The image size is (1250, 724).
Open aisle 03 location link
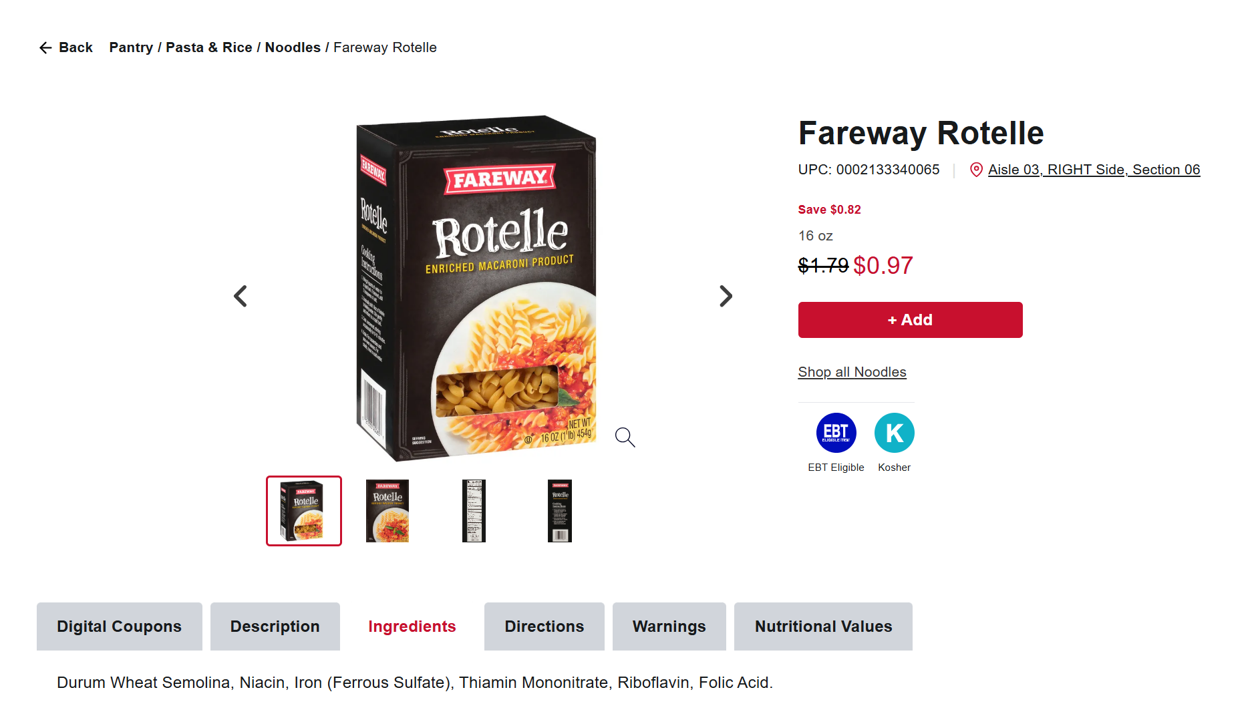pos(1094,170)
